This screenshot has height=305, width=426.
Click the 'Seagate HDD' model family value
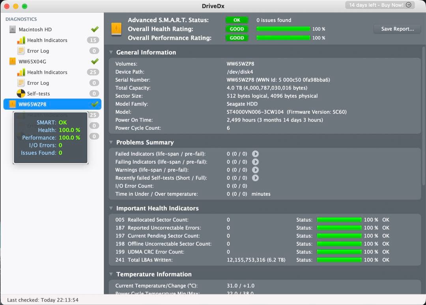pyautogui.click(x=242, y=104)
